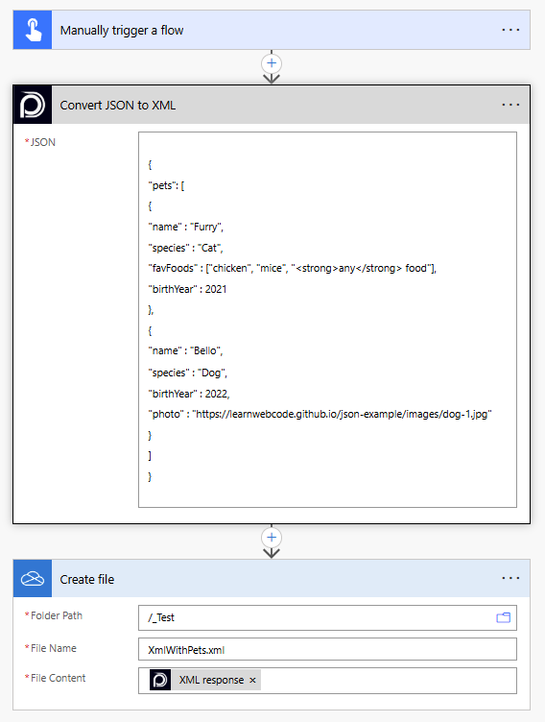545x722 pixels.
Task: Focus the Folder Path field with /_Test
Action: [x=327, y=617]
